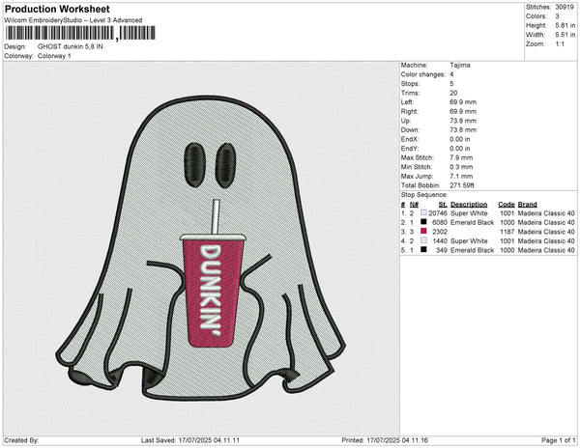Click the N# column header
Screen dimensions: 580x448
(414, 205)
